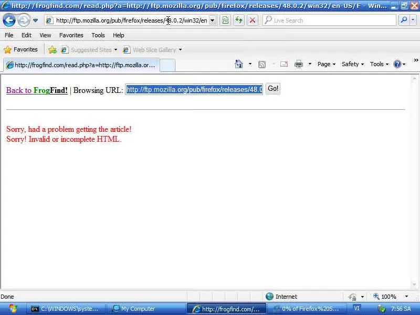Open the Suggested Sites link
The image size is (420, 315).
click(x=89, y=50)
